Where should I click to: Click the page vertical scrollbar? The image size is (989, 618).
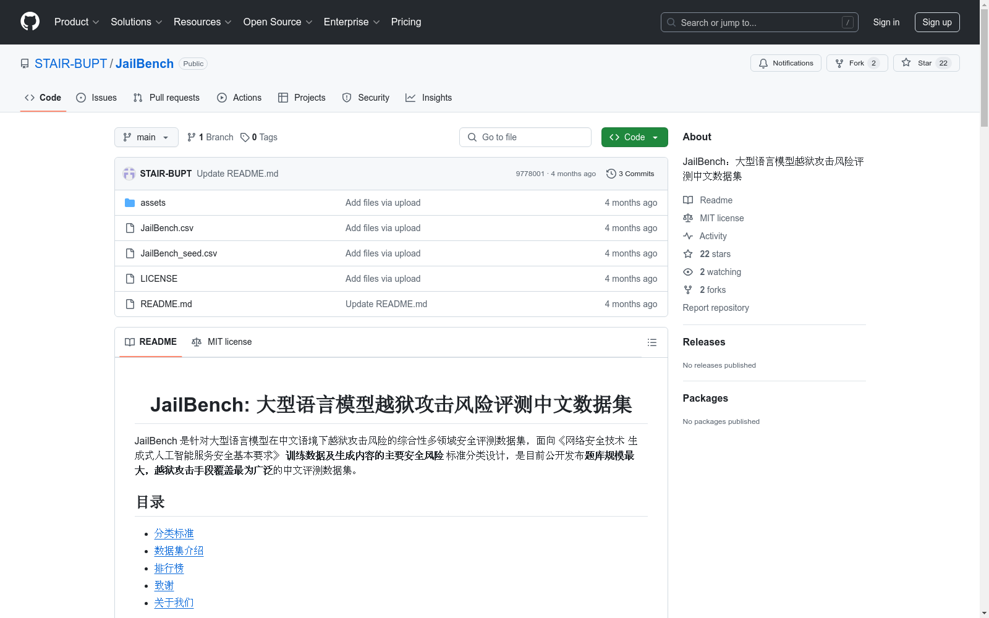coord(984,309)
